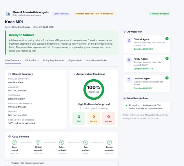Click the Authorization Readiness gauge icon

click(74, 74)
